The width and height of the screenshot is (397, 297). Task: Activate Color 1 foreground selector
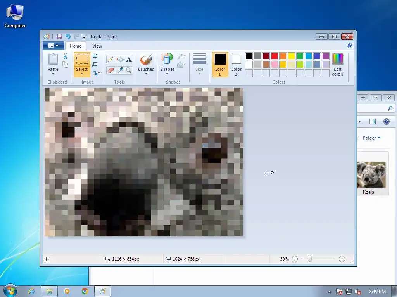coord(220,65)
